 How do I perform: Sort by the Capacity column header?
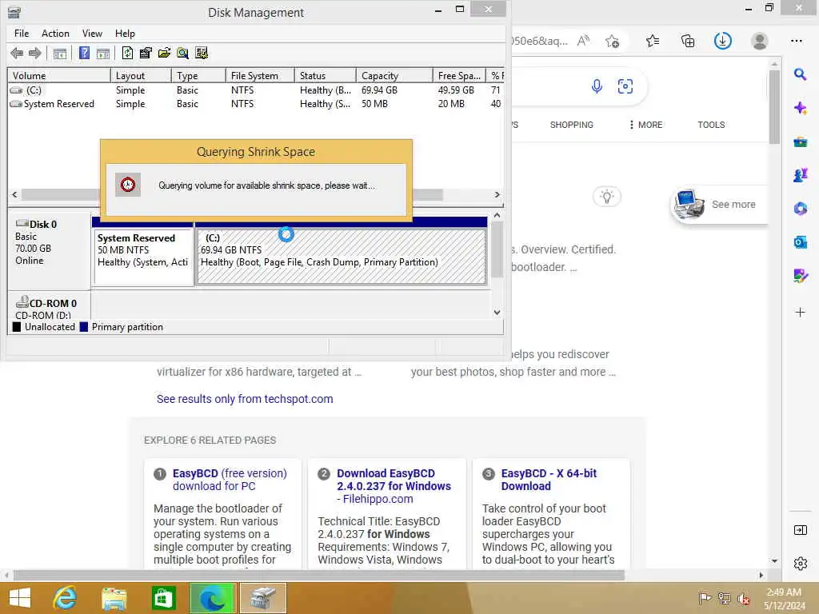pos(394,76)
